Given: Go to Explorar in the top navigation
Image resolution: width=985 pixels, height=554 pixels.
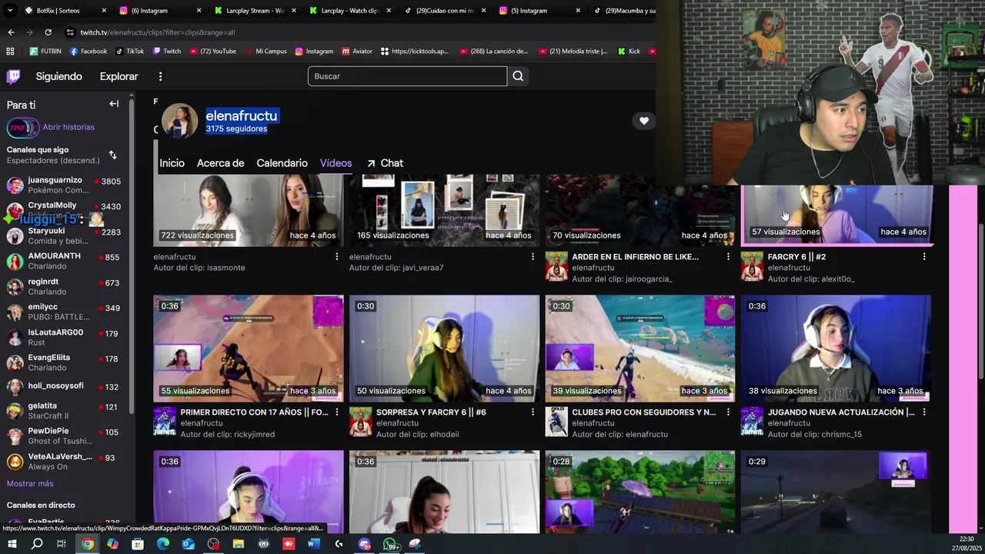Looking at the screenshot, I should [x=119, y=76].
